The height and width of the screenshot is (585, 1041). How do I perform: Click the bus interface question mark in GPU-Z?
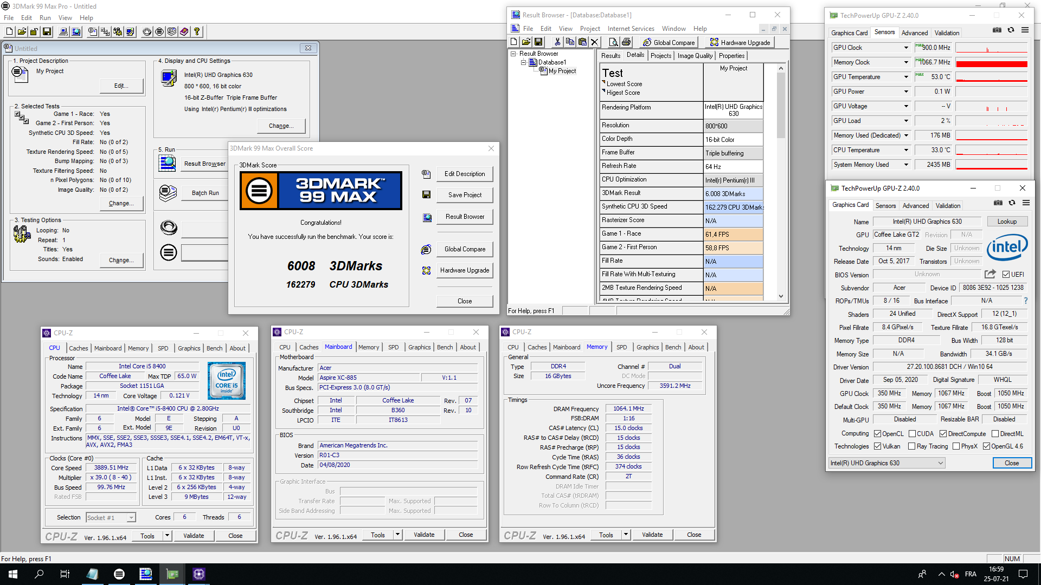click(x=1025, y=301)
